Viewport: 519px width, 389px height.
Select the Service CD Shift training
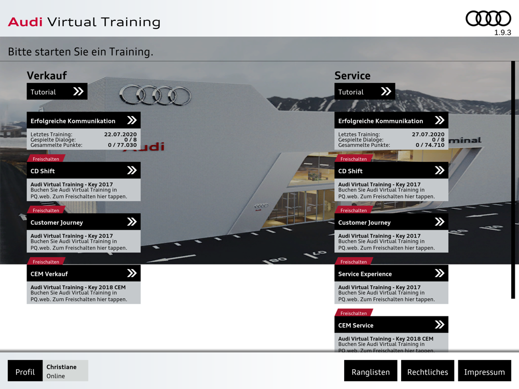point(391,170)
